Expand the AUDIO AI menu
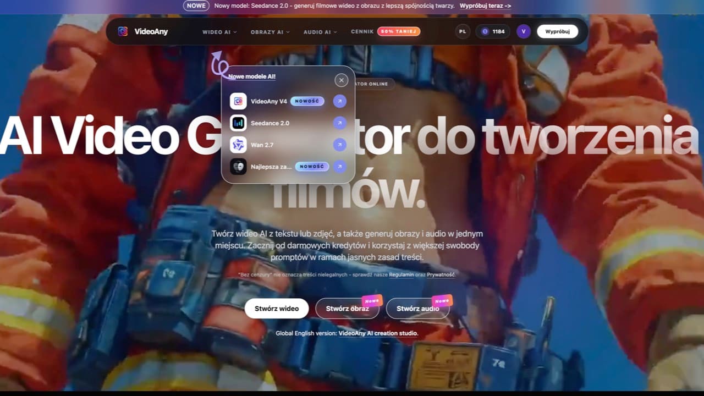704x396 pixels. point(320,32)
